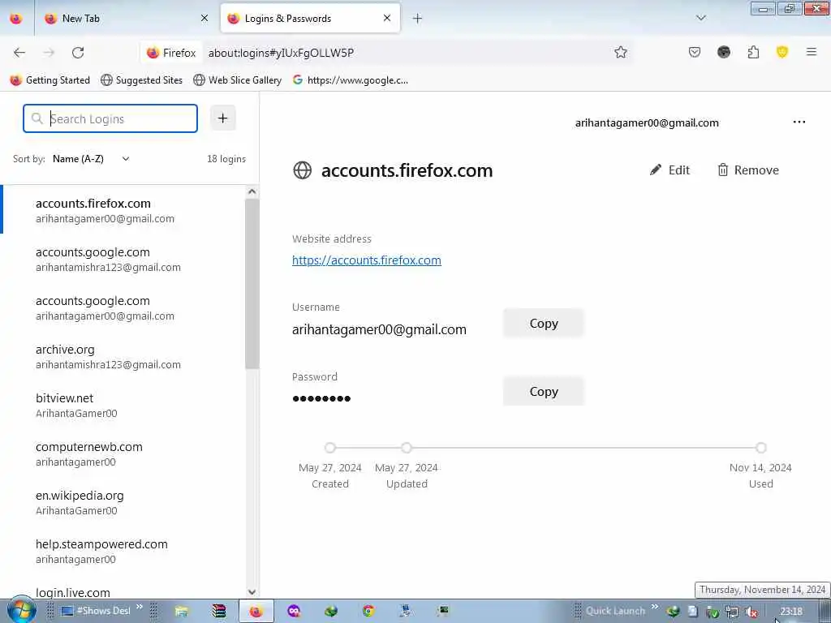Bookmark this page with the star icon

pyautogui.click(x=621, y=52)
